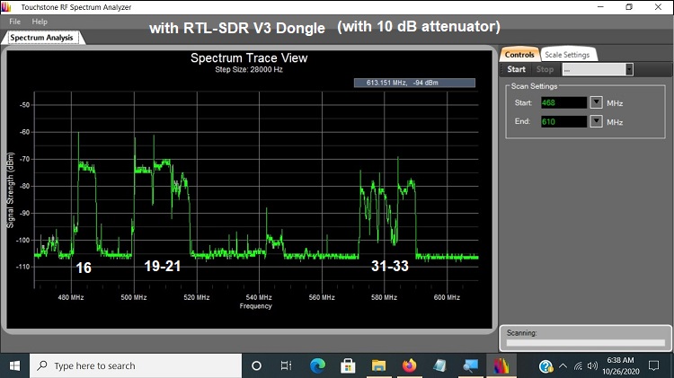Open Microsoft Edge from the taskbar
The width and height of the screenshot is (674, 378).
(317, 365)
